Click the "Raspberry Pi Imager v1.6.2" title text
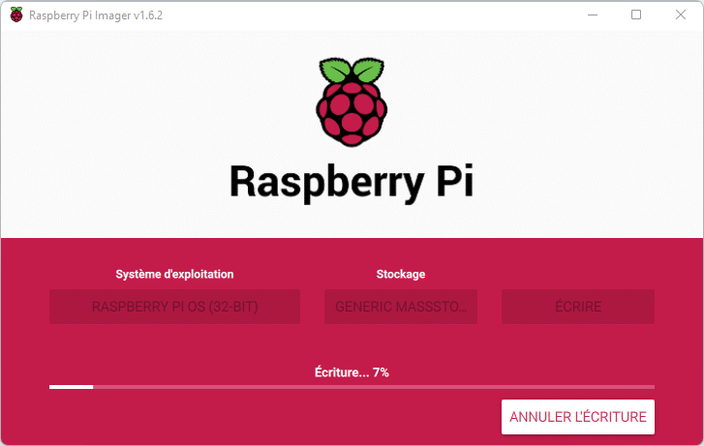704x446 pixels. [x=96, y=15]
